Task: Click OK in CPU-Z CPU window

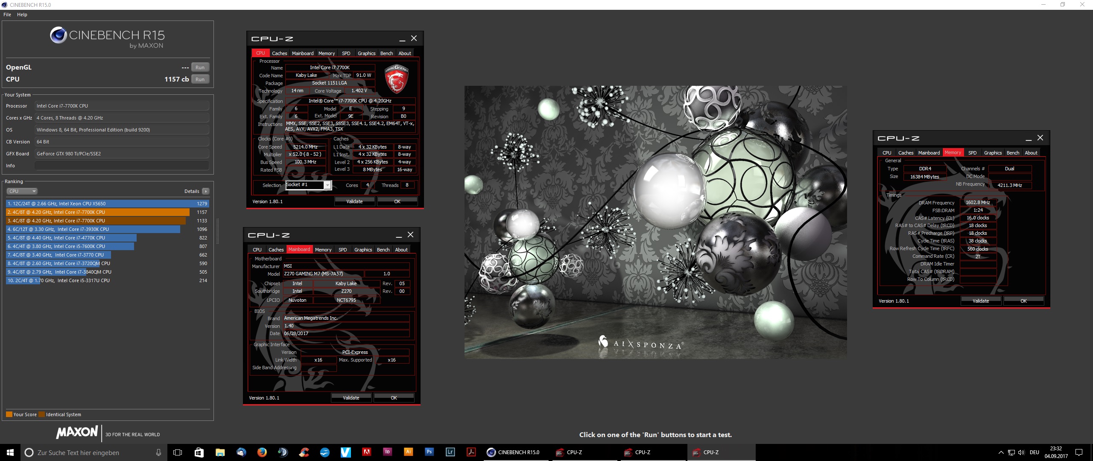Action: [397, 201]
